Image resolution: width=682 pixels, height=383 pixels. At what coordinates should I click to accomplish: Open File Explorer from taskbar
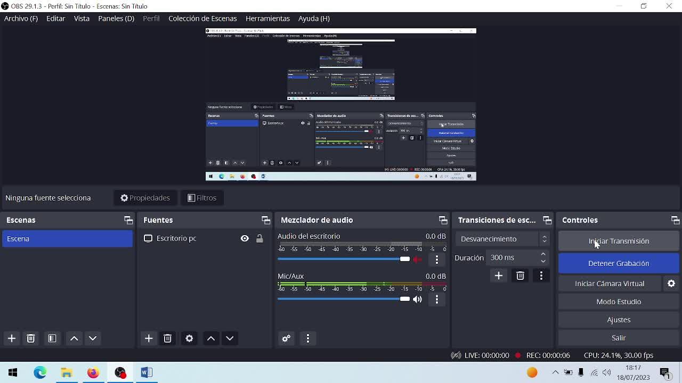[67, 372]
